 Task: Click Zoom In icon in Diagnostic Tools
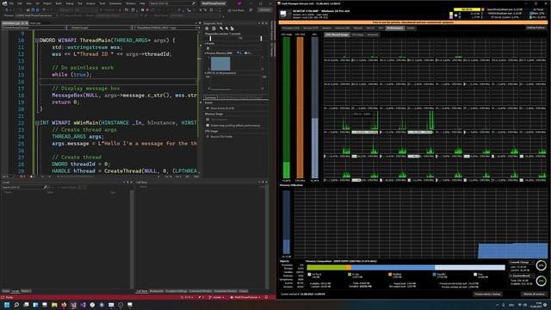[x=221, y=28]
